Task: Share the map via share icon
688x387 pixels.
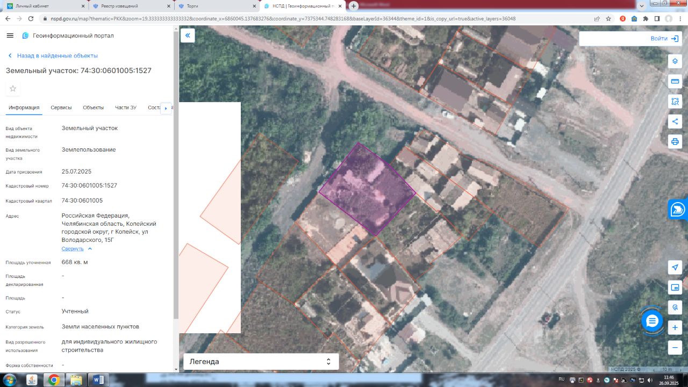Action: [x=675, y=121]
